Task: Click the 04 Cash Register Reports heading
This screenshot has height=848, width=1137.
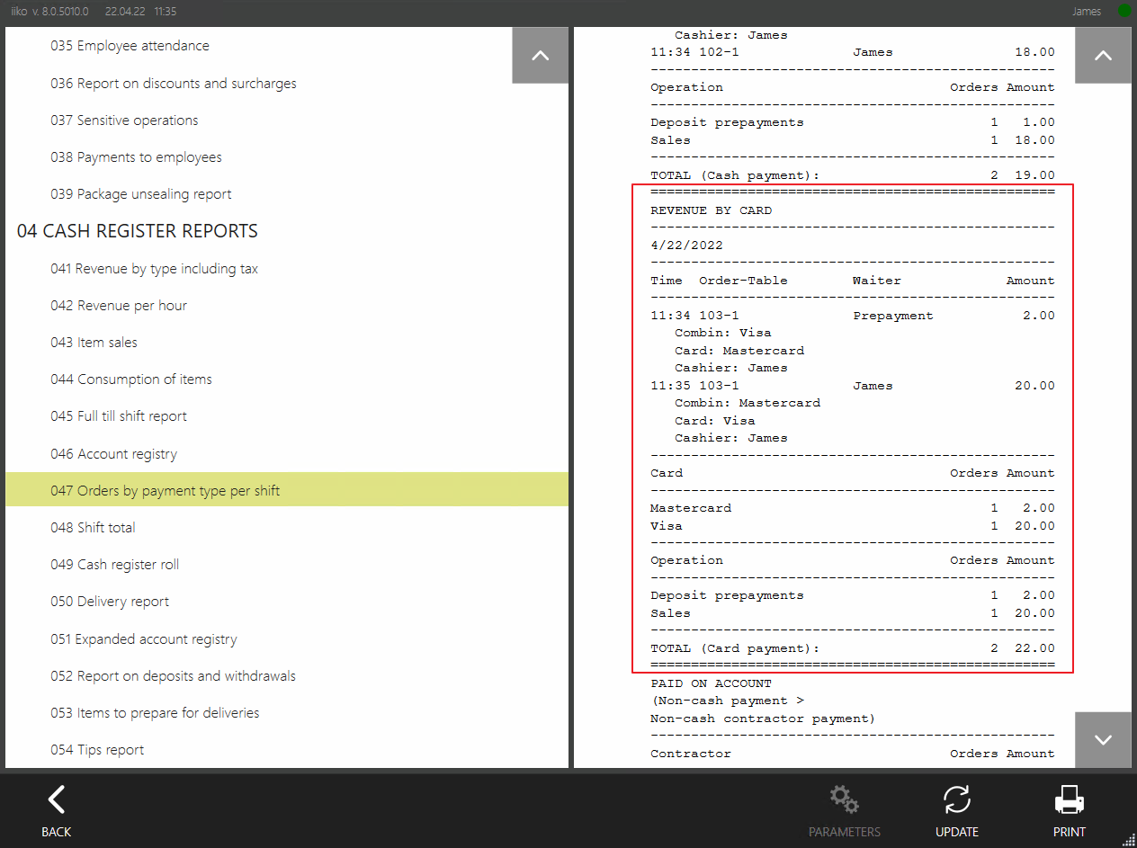Action: pyautogui.click(x=137, y=231)
